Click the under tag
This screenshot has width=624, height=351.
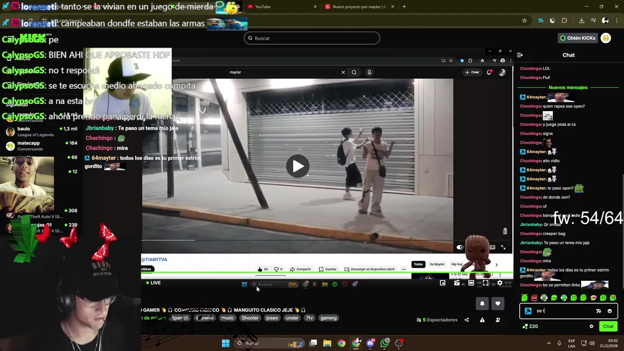tap(292, 318)
